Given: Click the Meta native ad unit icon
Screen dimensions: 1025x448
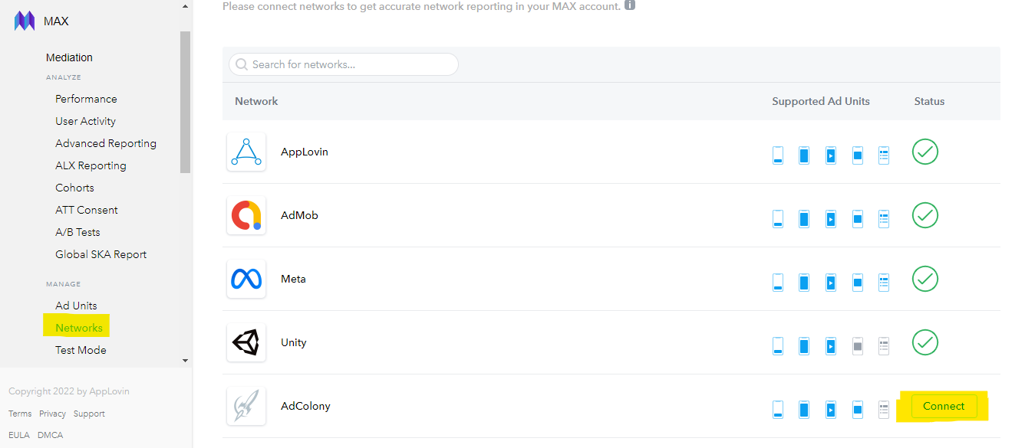Looking at the screenshot, I should (x=884, y=283).
